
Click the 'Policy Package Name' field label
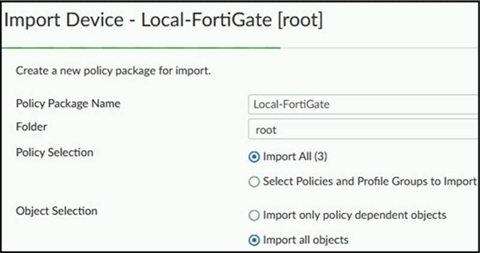click(68, 103)
